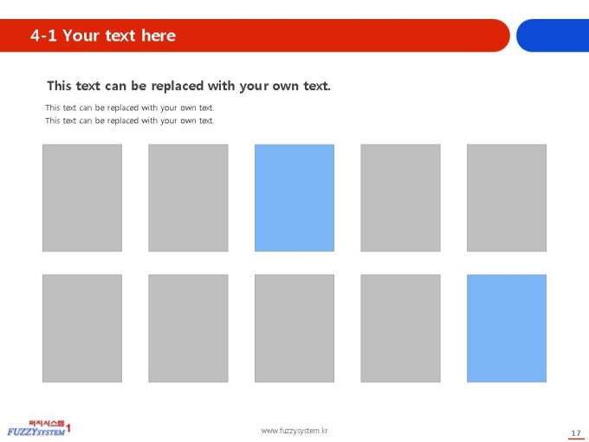Click the red Korean text above FUZZY
Image resolution: width=589 pixels, height=442 pixels.
coord(47,423)
